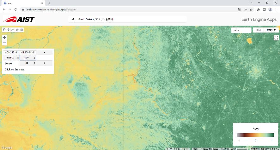Open the browser extensions puzzle icon
This screenshot has width=280, height=150.
259,9
